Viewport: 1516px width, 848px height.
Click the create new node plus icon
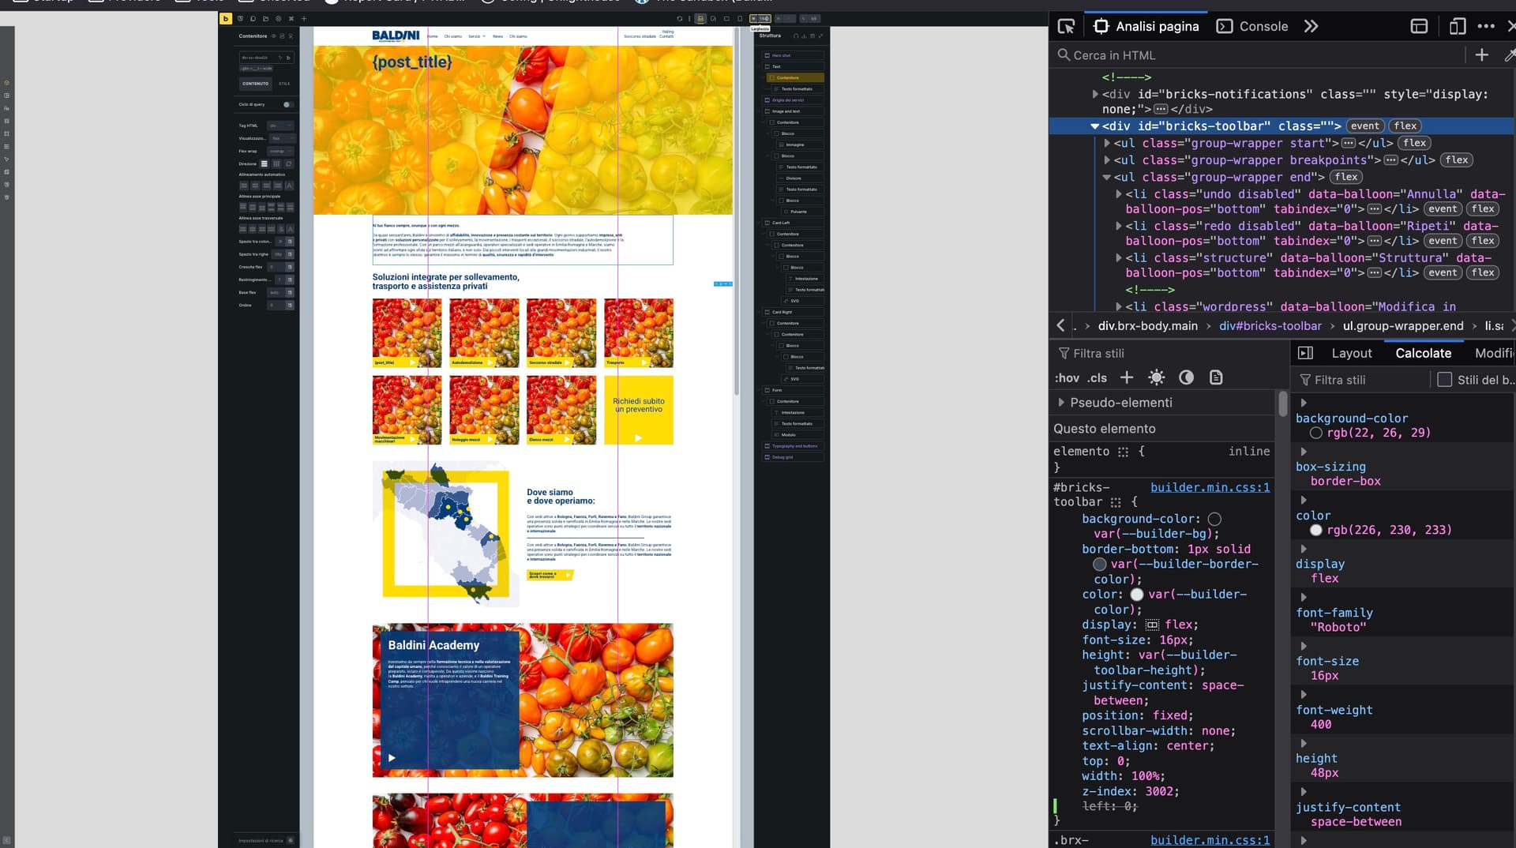pyautogui.click(x=1481, y=54)
